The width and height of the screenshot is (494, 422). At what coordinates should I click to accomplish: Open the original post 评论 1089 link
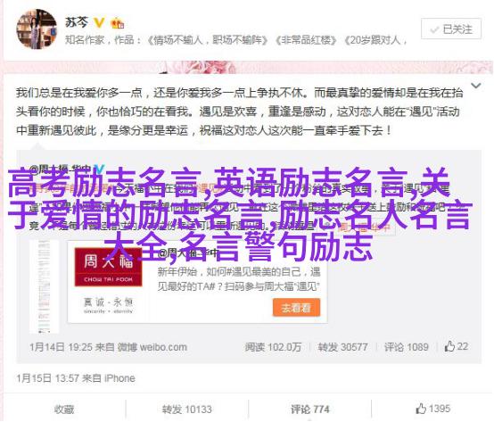pos(407,347)
